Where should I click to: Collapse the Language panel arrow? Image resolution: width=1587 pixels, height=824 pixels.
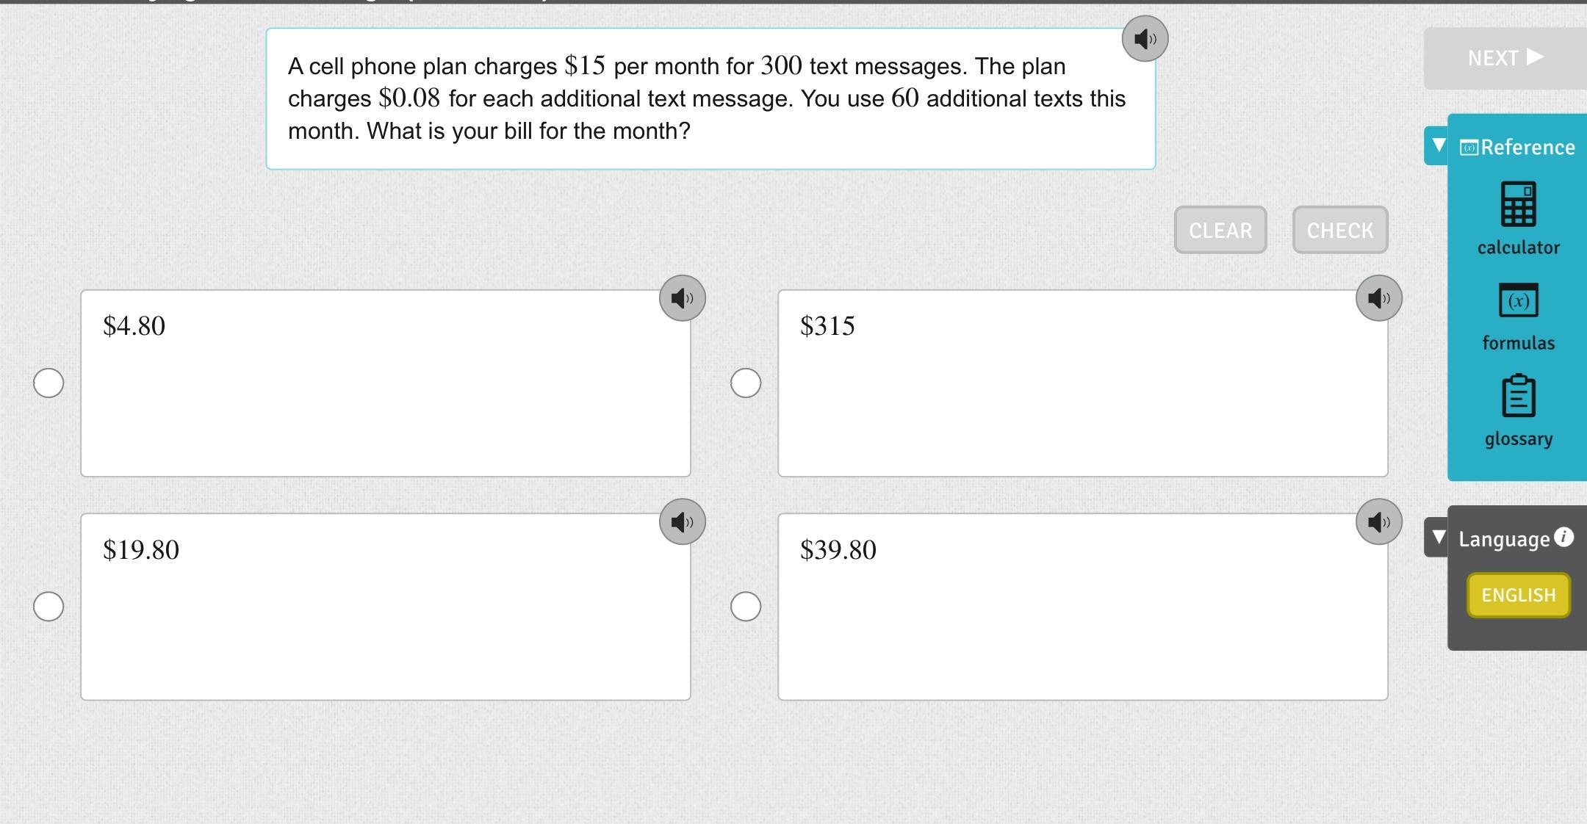click(x=1438, y=538)
